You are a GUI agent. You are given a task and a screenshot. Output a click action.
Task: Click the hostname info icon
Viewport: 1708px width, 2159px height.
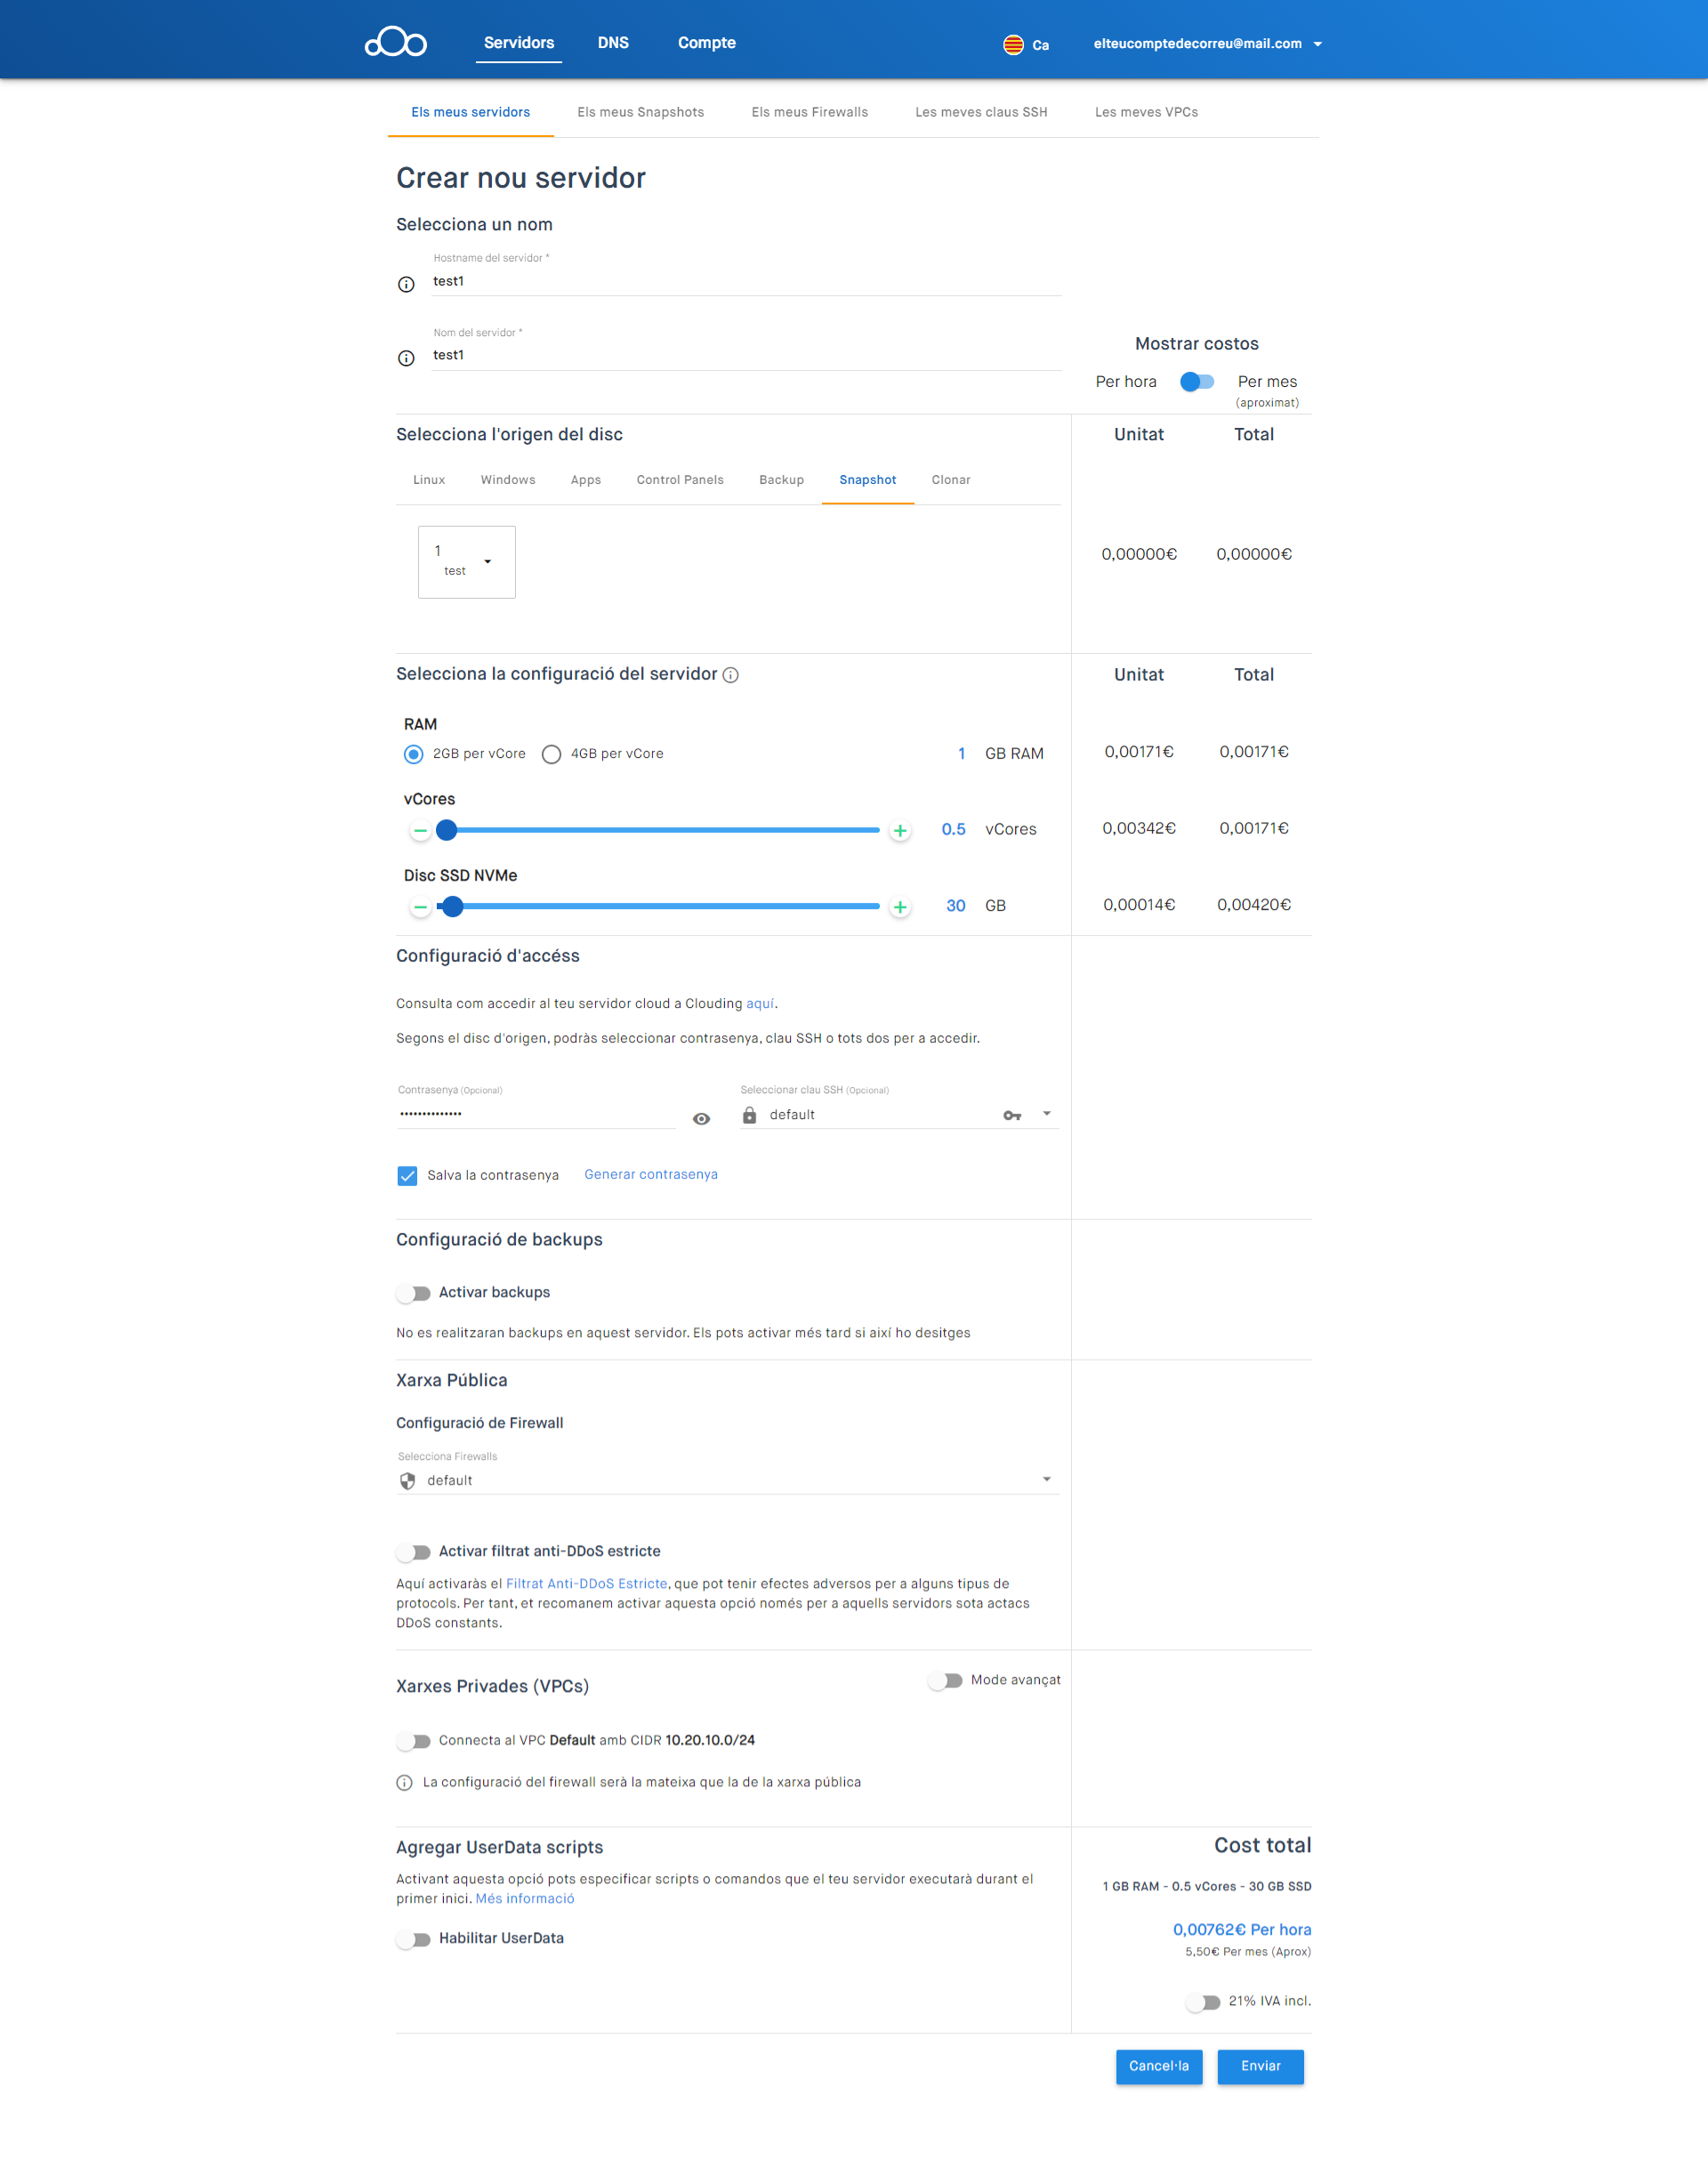coord(406,284)
